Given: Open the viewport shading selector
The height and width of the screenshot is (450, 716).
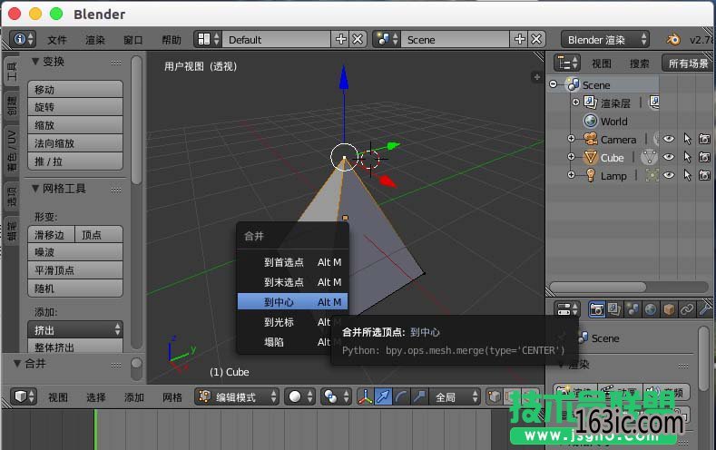Looking at the screenshot, I should pyautogui.click(x=299, y=396).
